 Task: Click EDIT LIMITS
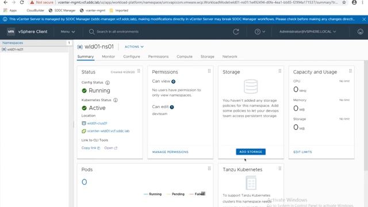pyautogui.click(x=302, y=152)
